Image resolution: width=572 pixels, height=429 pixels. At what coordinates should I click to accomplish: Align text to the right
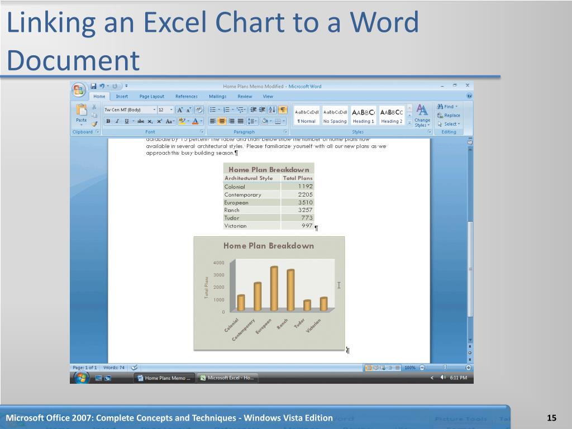click(231, 121)
